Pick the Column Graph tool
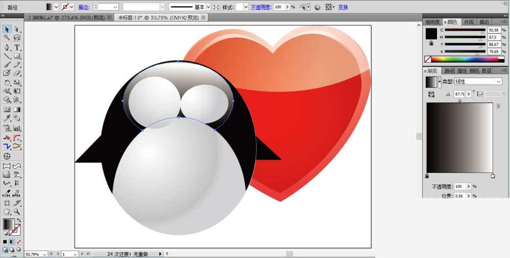This screenshot has height=258, width=510. [17, 128]
